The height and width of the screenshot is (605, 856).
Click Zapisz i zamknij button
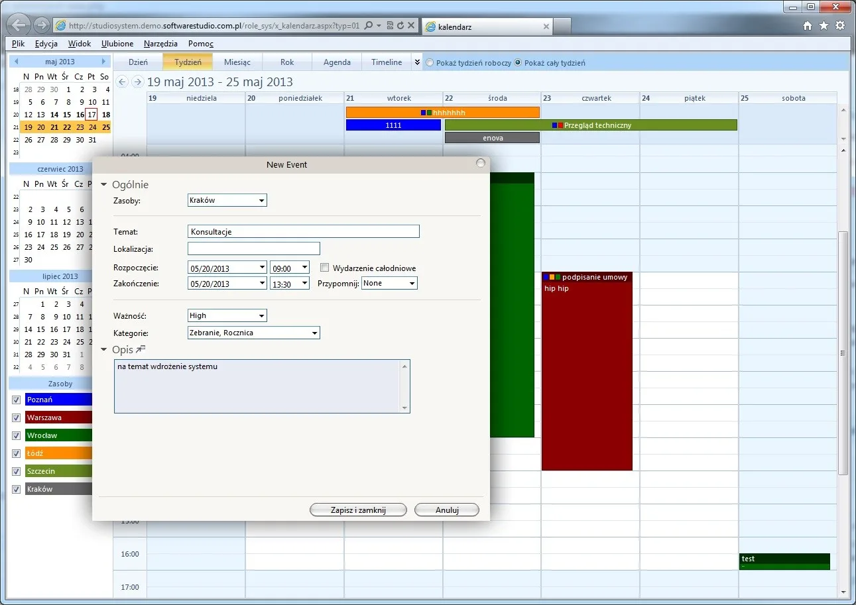coord(358,510)
